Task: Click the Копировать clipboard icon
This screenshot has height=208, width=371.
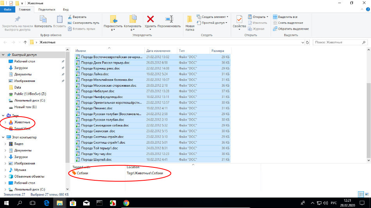Action: (x=43, y=19)
